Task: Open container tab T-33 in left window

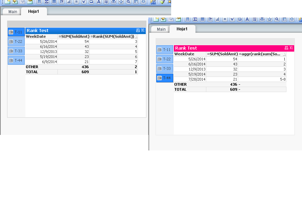Action: [x=16, y=51]
